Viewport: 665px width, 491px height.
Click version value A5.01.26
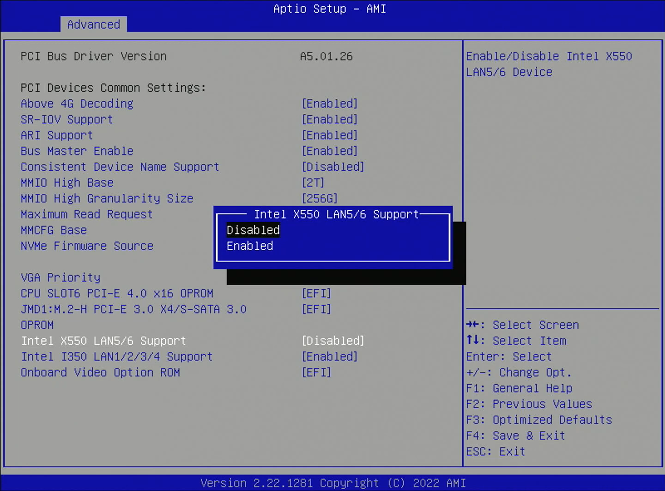tap(326, 56)
